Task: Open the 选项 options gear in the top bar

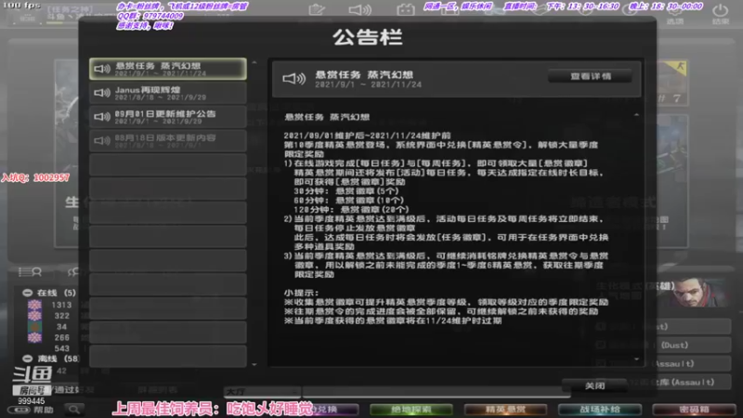Action: pos(675,14)
